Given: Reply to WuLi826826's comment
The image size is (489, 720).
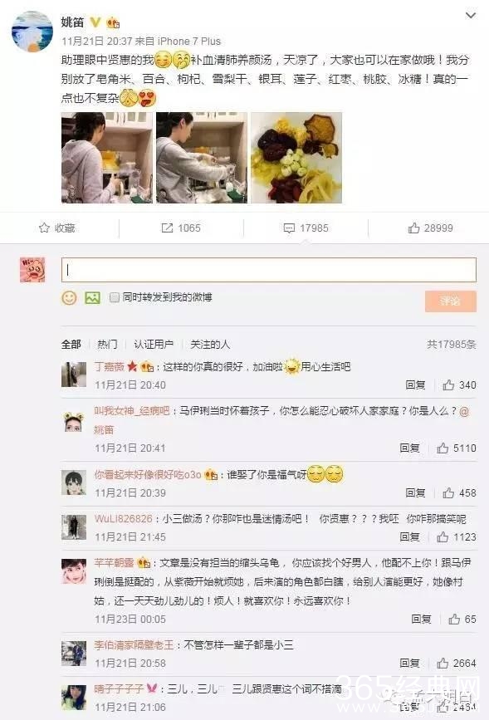Looking at the screenshot, I should point(409,536).
